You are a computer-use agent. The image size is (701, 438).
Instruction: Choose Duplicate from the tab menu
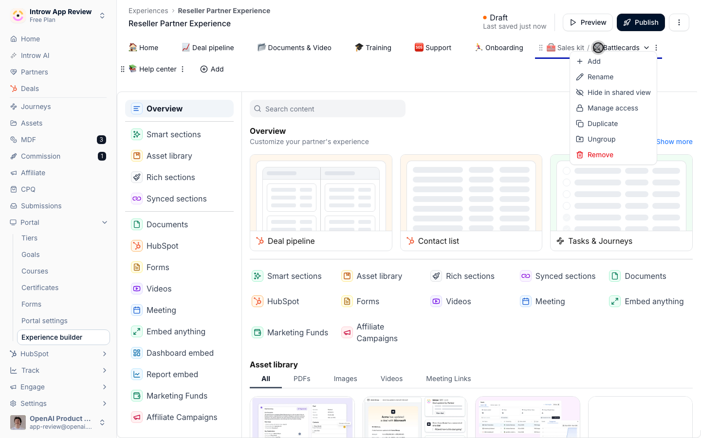(x=613, y=124)
